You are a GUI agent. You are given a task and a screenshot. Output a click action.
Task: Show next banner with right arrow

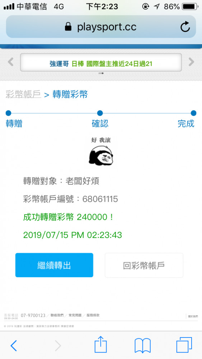(x=191, y=62)
